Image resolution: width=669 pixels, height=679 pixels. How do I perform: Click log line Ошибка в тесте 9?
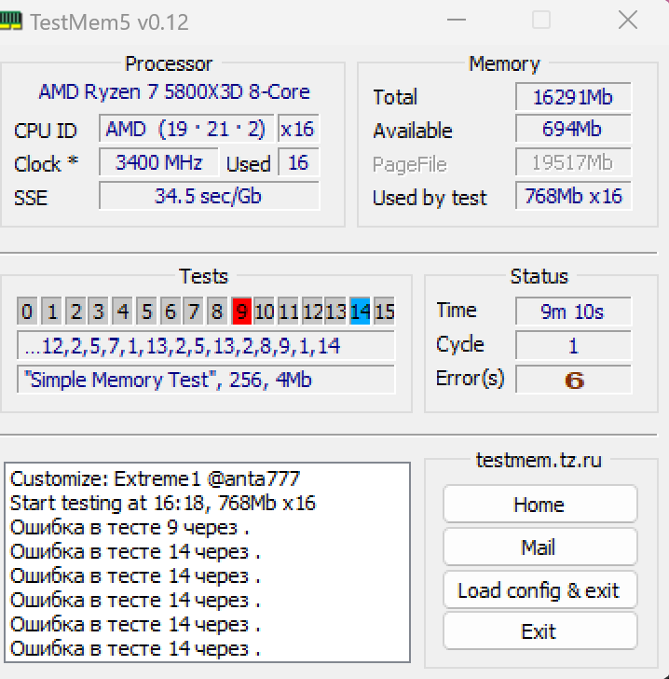pos(130,528)
